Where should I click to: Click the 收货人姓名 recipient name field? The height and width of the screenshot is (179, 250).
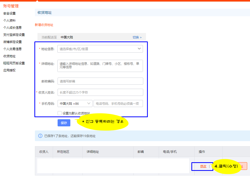click(100, 92)
